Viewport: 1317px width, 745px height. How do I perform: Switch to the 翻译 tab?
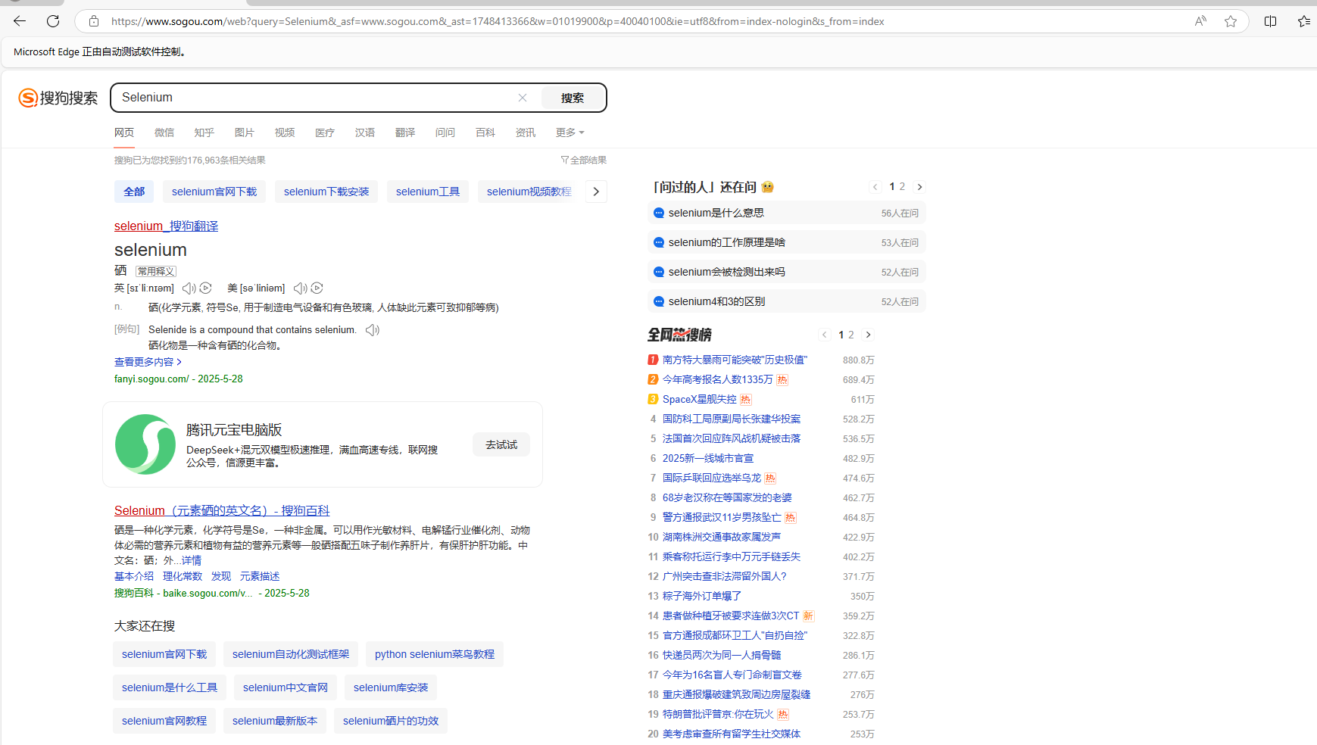pos(405,132)
